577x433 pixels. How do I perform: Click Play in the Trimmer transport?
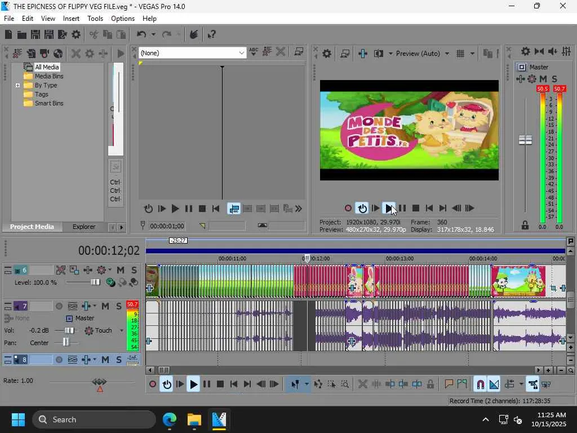[x=175, y=209]
